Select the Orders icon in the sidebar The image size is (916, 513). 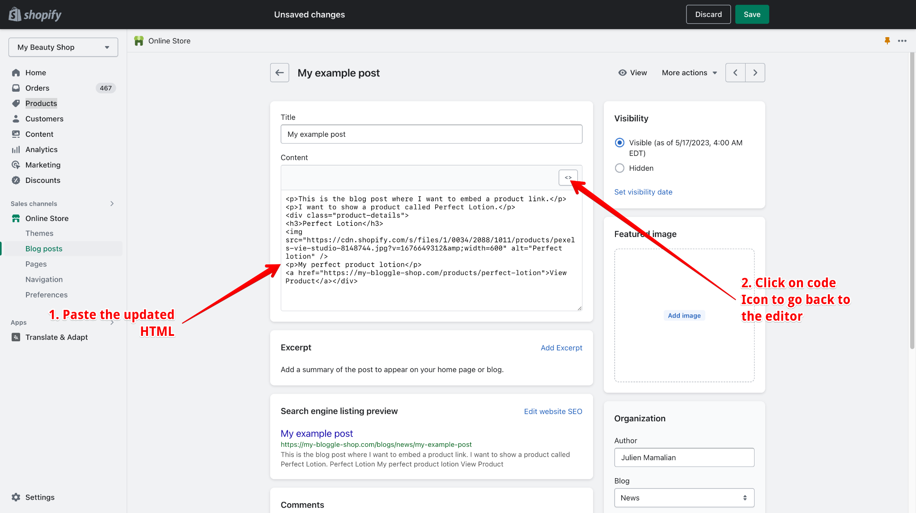pyautogui.click(x=16, y=88)
